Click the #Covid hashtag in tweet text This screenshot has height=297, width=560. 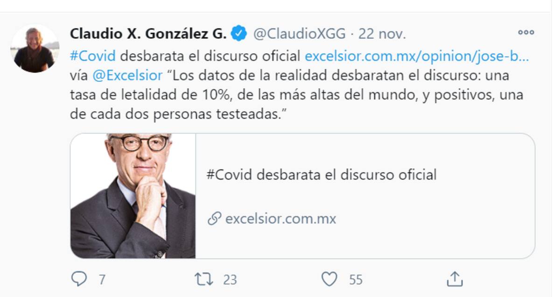[x=93, y=57]
